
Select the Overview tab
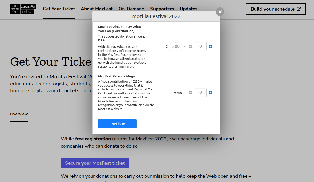[x=19, y=114]
